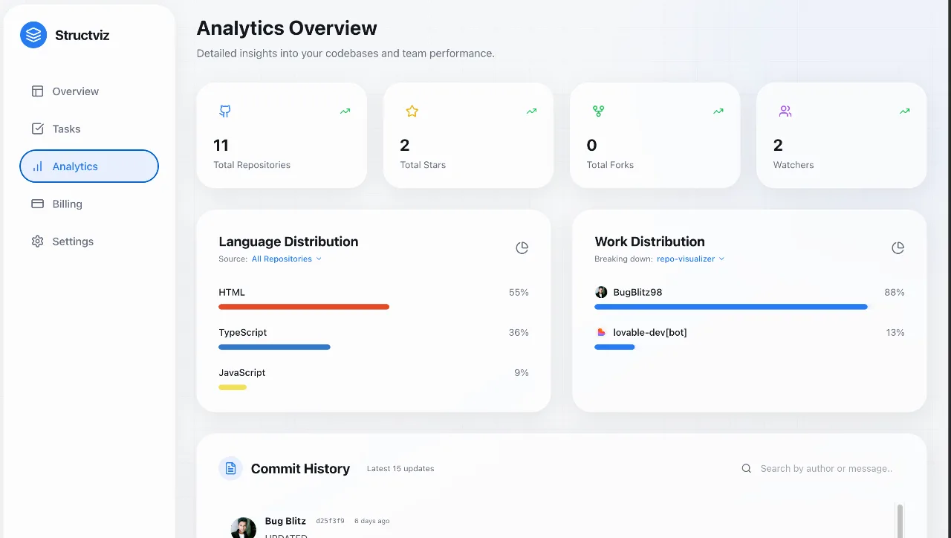
Task: Click the 13% lovable-dev percentage
Action: [x=895, y=332]
